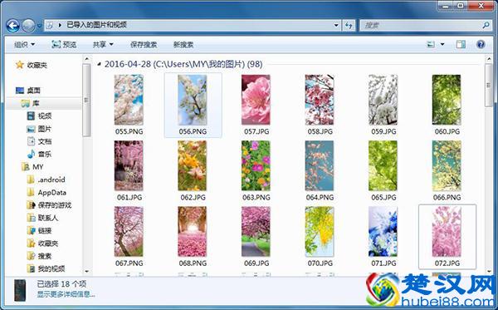Open the 文档 library
498x310 pixels.
pyautogui.click(x=39, y=141)
